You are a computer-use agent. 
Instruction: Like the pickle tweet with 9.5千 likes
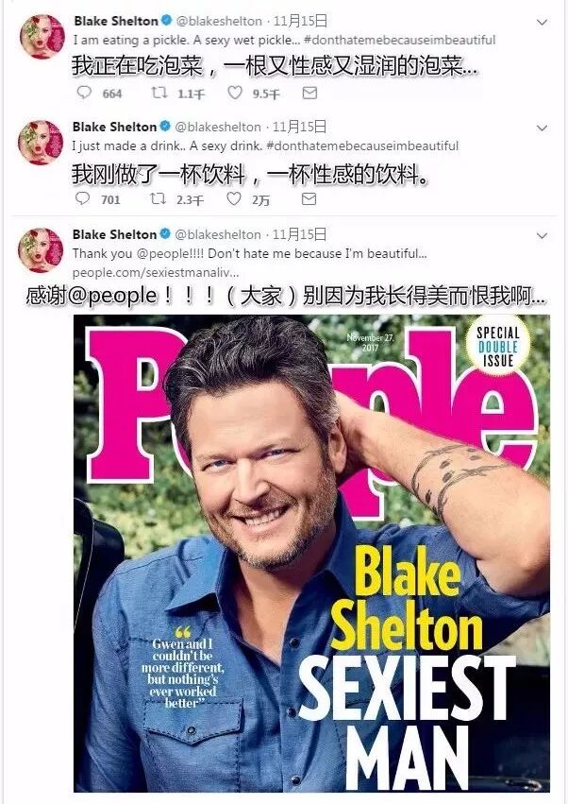[235, 93]
